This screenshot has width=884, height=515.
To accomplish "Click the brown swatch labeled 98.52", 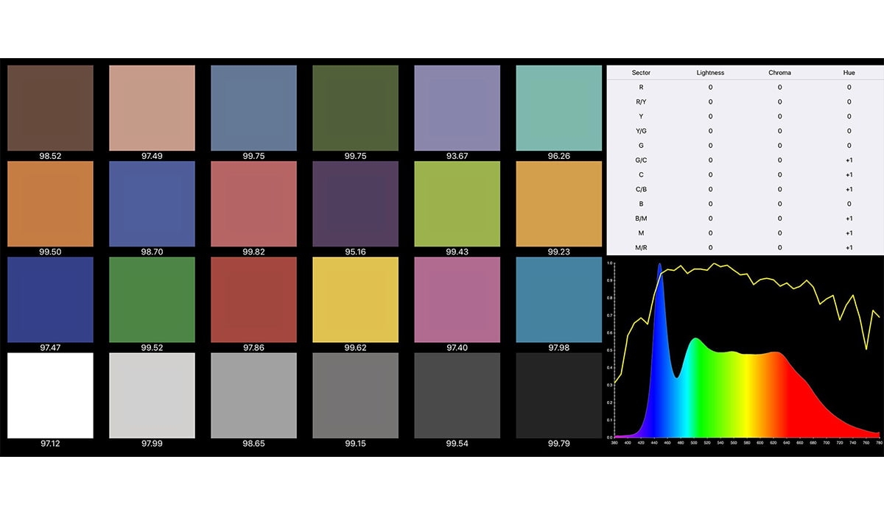I will pos(50,108).
